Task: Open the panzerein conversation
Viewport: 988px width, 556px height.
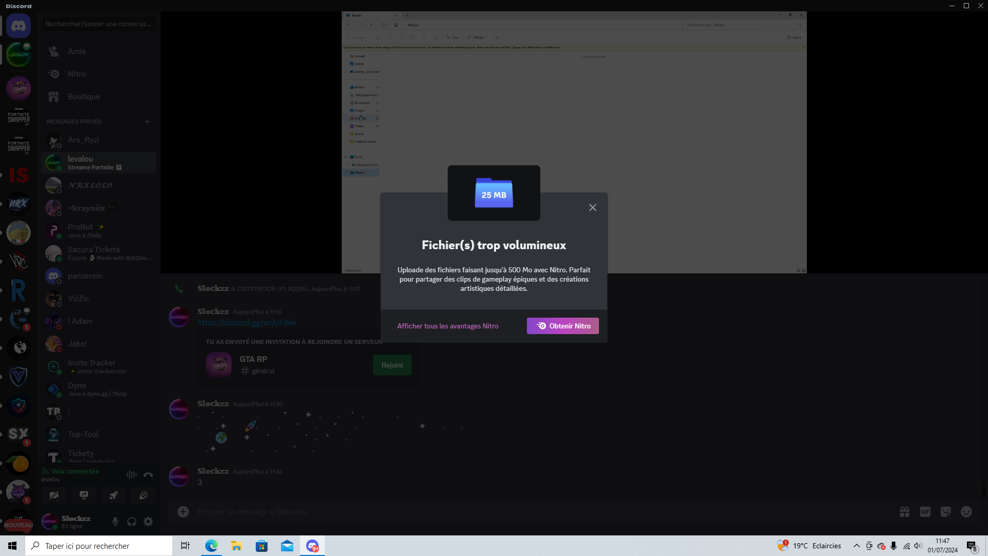Action: coord(99,276)
